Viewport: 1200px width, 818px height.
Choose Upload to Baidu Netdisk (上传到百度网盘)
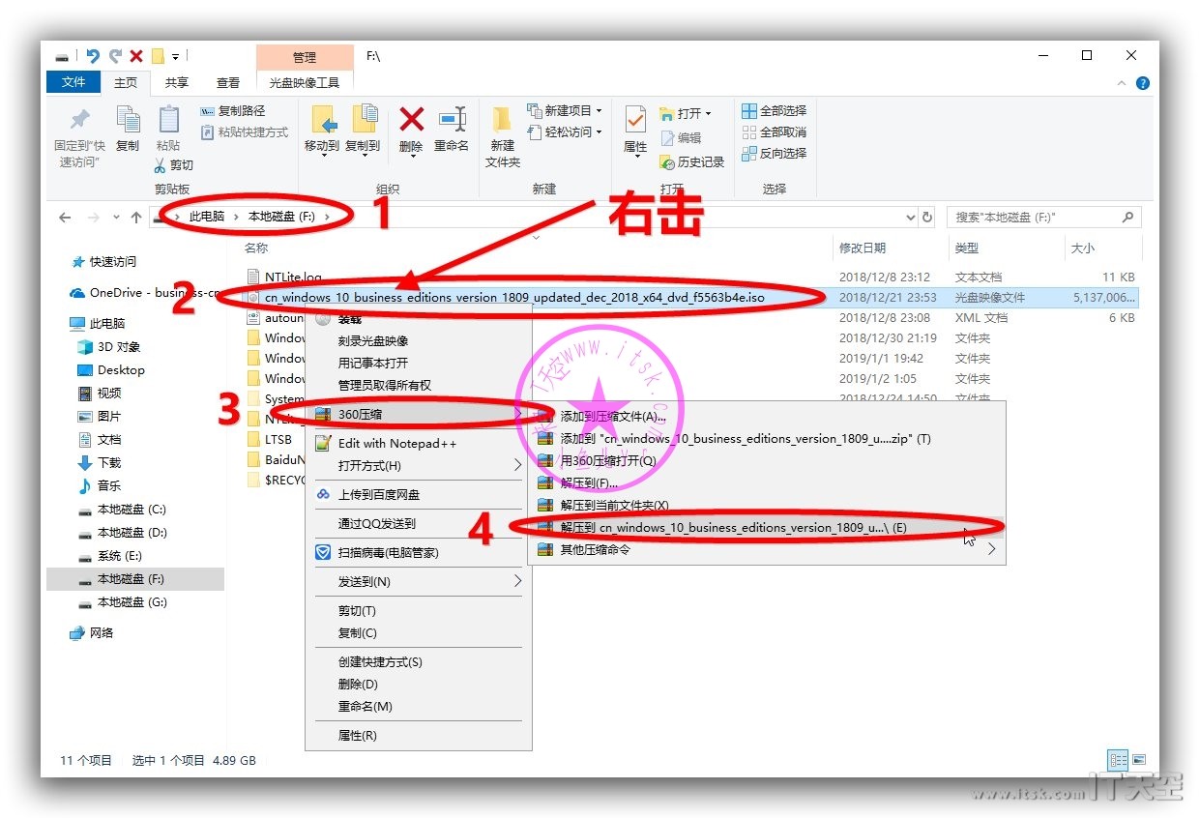click(x=418, y=495)
